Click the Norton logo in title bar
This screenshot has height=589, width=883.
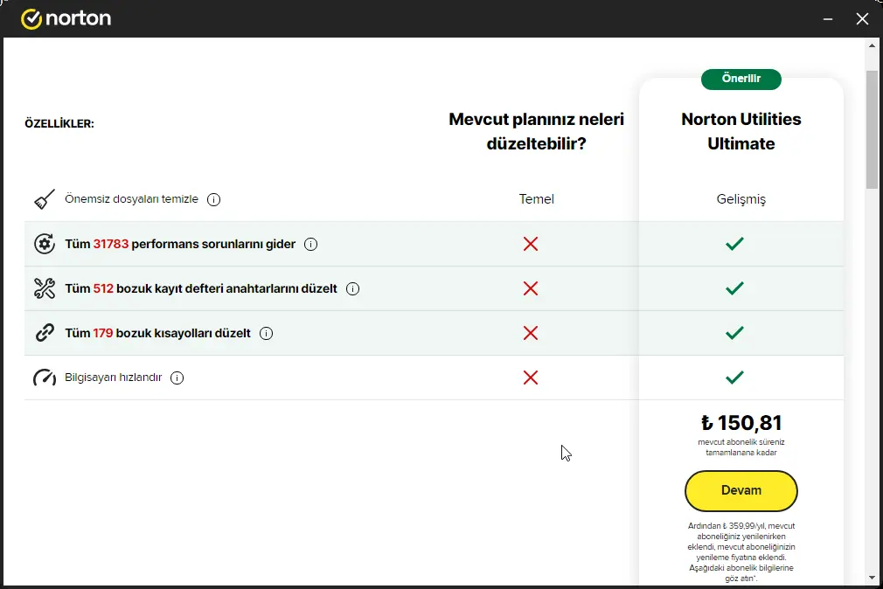[x=66, y=18]
